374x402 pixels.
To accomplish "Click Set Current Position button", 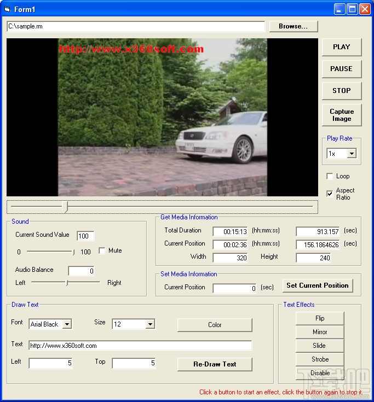I will [x=317, y=286].
